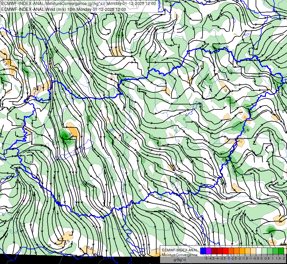Click the -3.5 legend tick label
This screenshot has height=264, width=287.
tap(223, 258)
